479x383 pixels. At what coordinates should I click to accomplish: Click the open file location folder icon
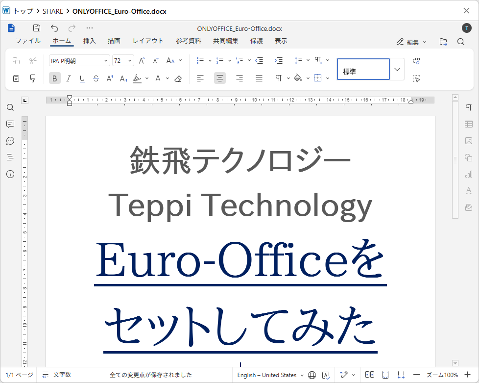(x=443, y=42)
